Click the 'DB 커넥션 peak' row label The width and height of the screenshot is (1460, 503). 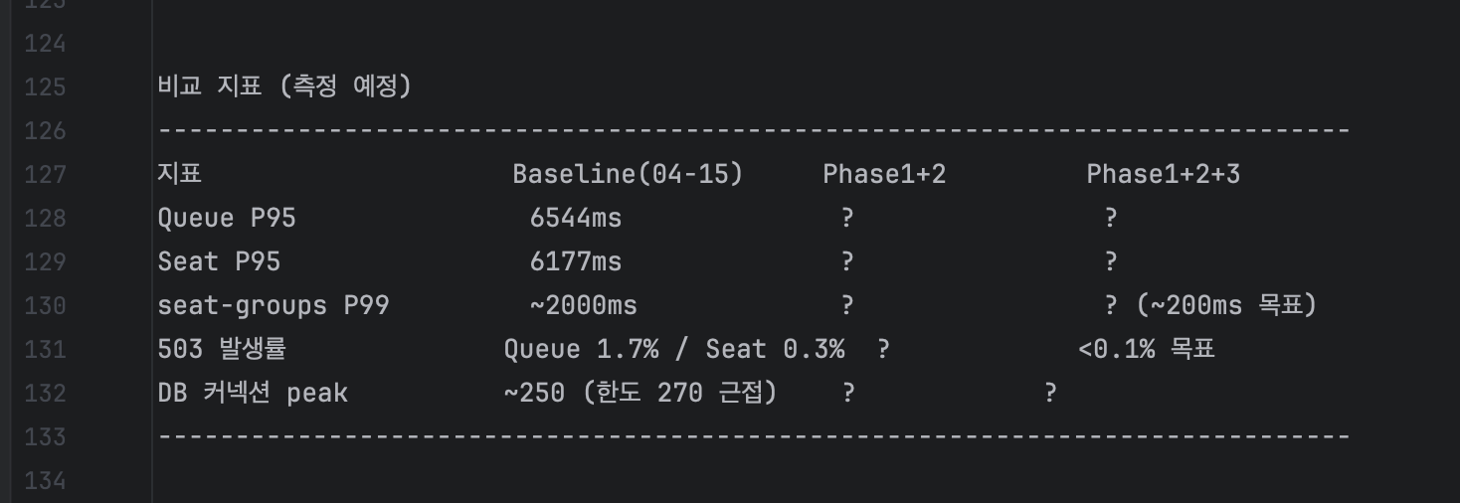253,394
